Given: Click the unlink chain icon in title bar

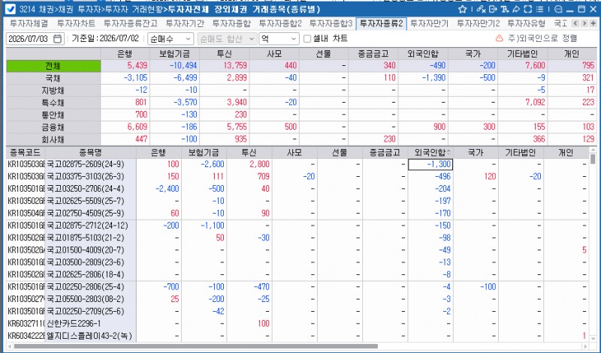Looking at the screenshot, I should (x=481, y=9).
